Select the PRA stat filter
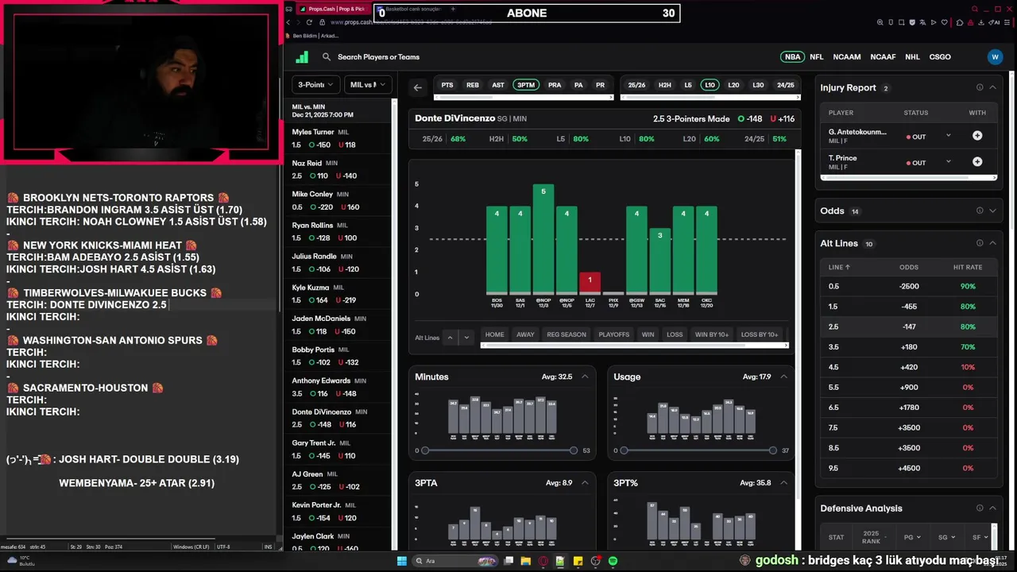This screenshot has height=572, width=1017. (555, 85)
